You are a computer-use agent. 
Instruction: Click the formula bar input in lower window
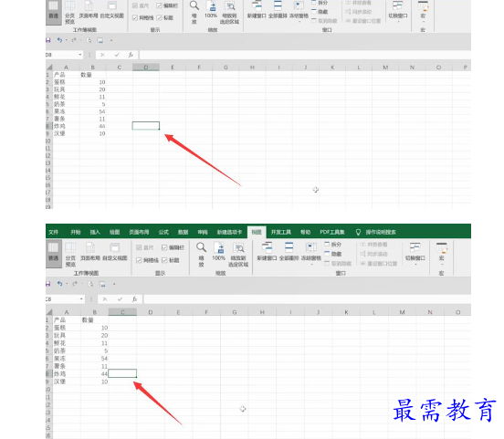(307, 298)
